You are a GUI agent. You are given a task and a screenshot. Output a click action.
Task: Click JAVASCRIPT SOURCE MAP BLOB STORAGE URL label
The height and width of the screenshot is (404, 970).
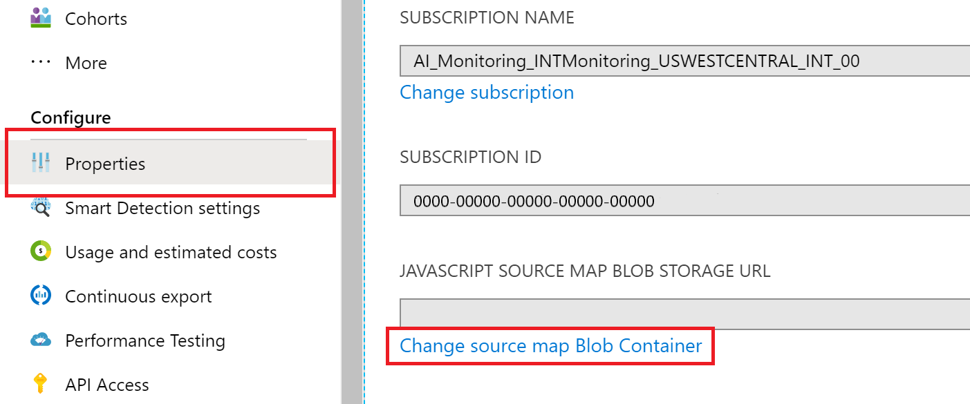pos(585,271)
